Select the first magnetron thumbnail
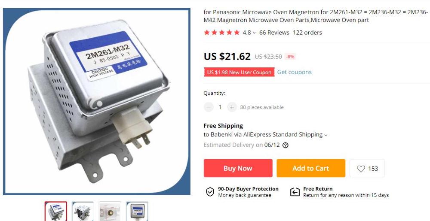 pos(56,211)
